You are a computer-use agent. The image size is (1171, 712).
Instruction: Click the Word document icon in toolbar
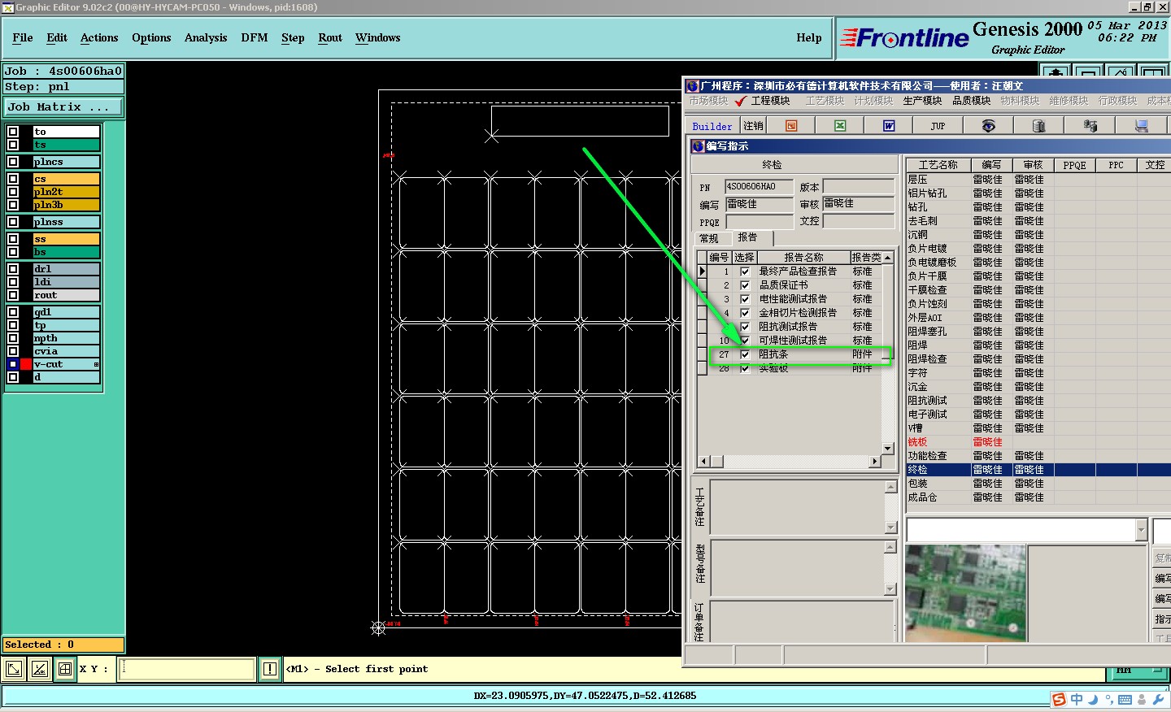pos(889,126)
